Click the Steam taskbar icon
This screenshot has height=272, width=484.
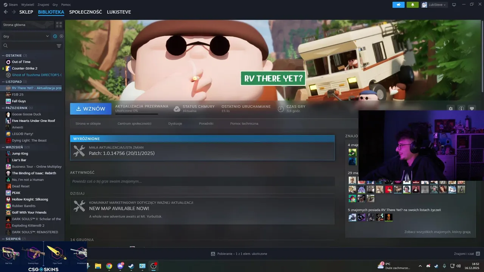131,266
